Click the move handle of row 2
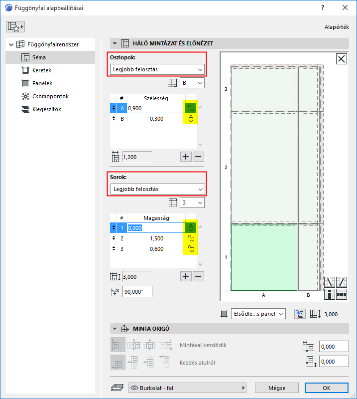 (x=114, y=238)
